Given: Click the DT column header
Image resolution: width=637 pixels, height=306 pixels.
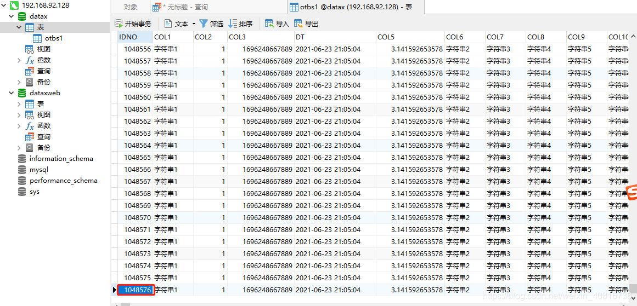Looking at the screenshot, I should coord(335,37).
